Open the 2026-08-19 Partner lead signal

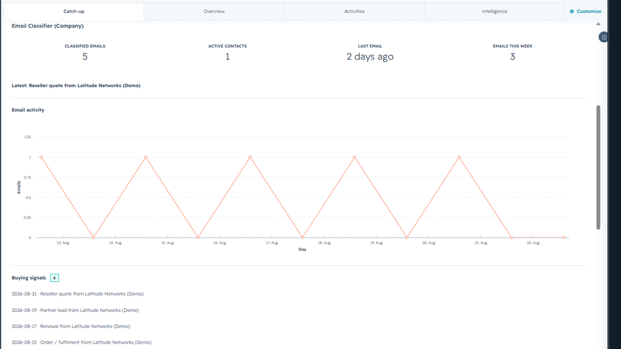(x=75, y=310)
